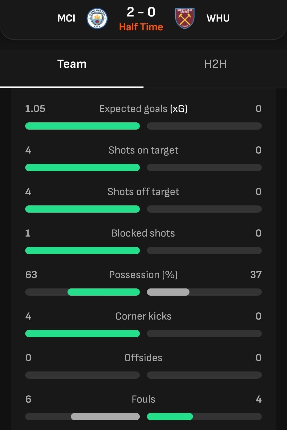Tap the Fouls stat label
287x430 pixels.
[143, 399]
